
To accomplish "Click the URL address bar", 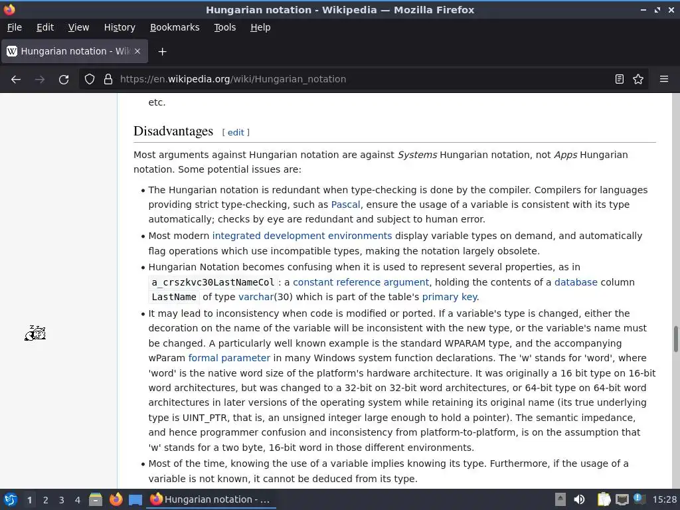I will pos(347,80).
